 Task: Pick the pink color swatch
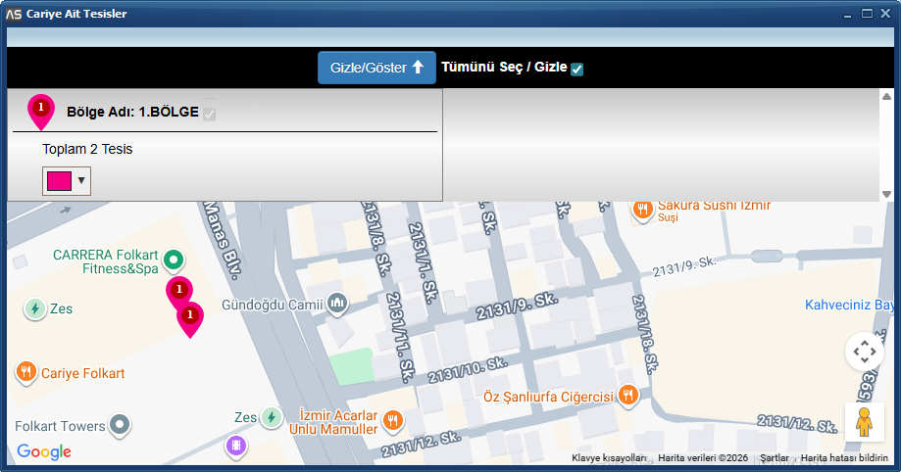click(59, 180)
